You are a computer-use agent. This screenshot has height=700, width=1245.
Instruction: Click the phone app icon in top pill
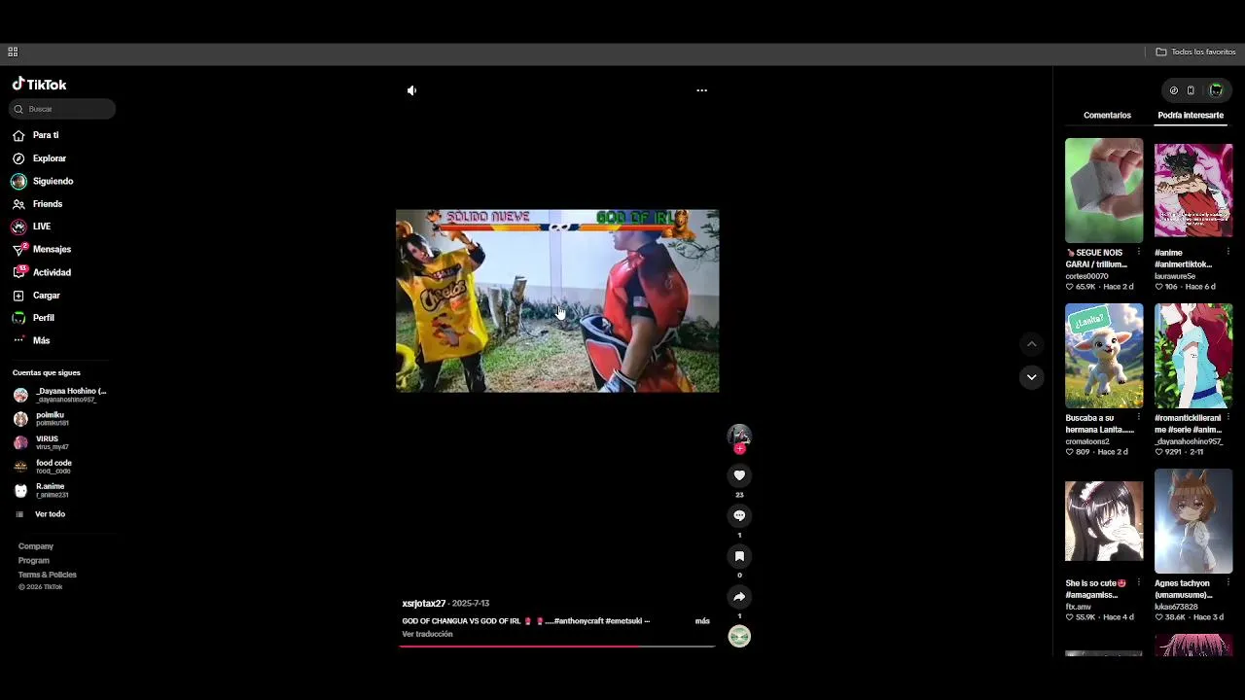point(1191,90)
